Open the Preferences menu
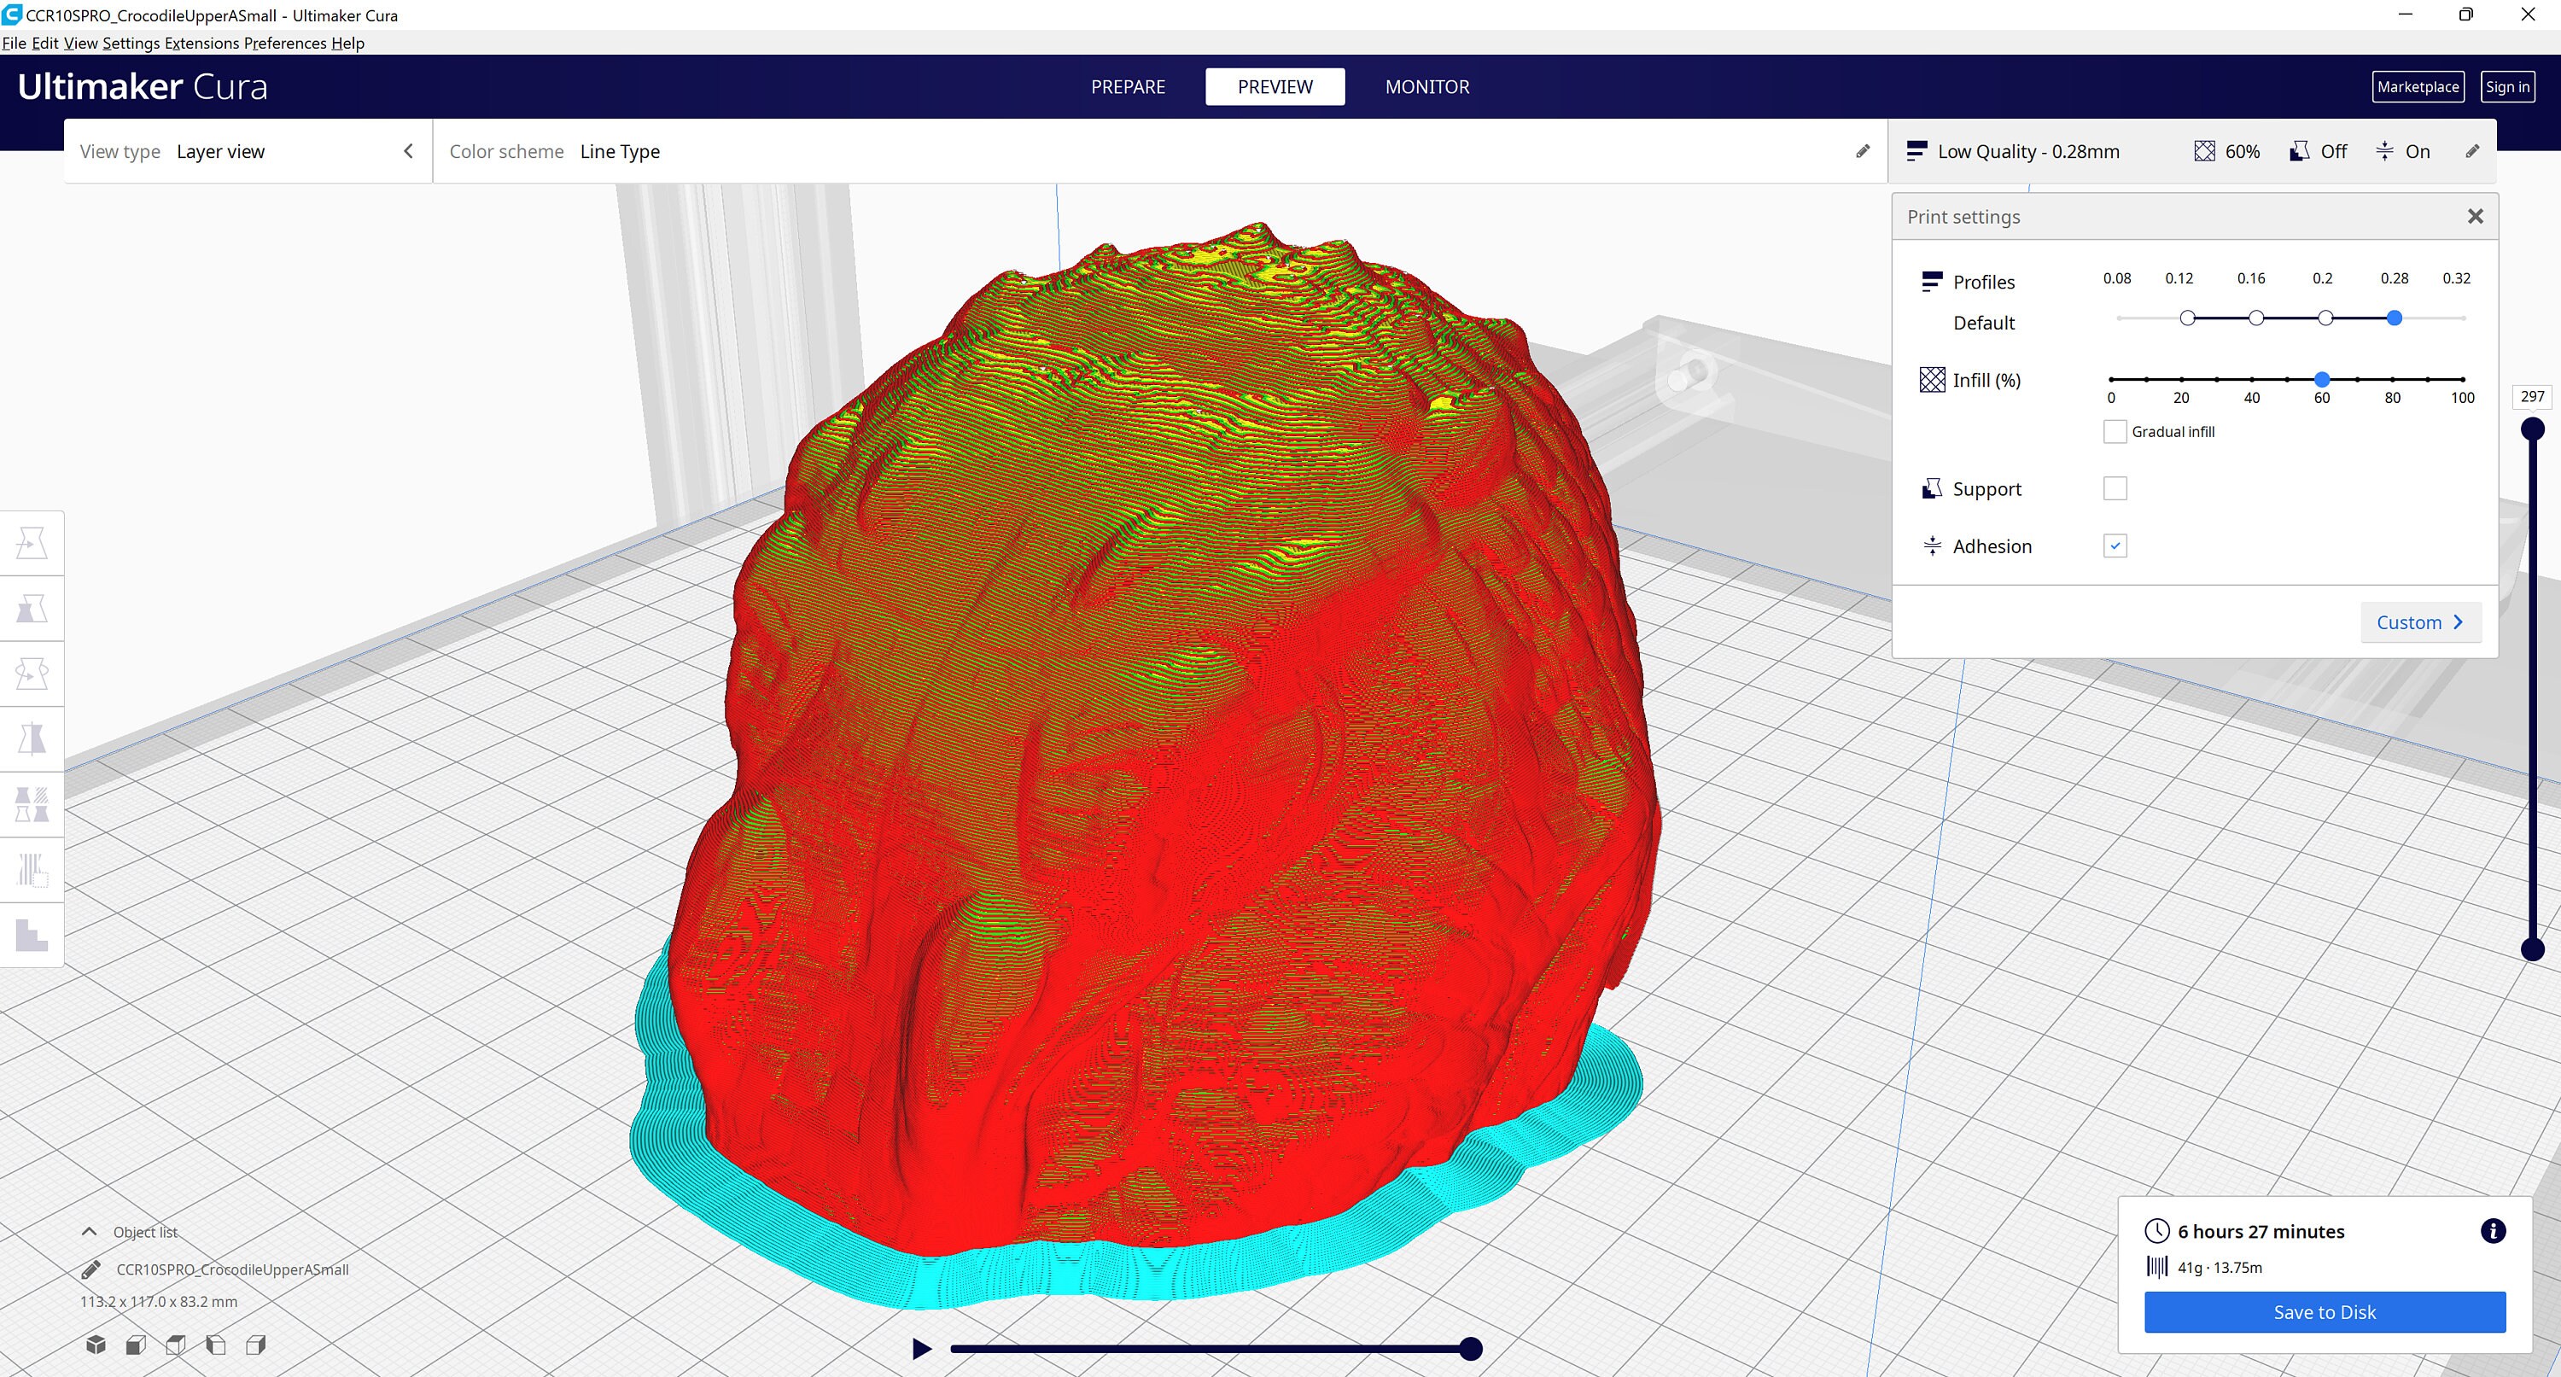The width and height of the screenshot is (2561, 1377). pyautogui.click(x=285, y=43)
